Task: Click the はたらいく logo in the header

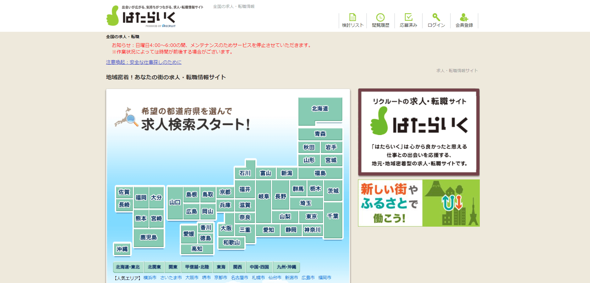Action: click(x=141, y=16)
